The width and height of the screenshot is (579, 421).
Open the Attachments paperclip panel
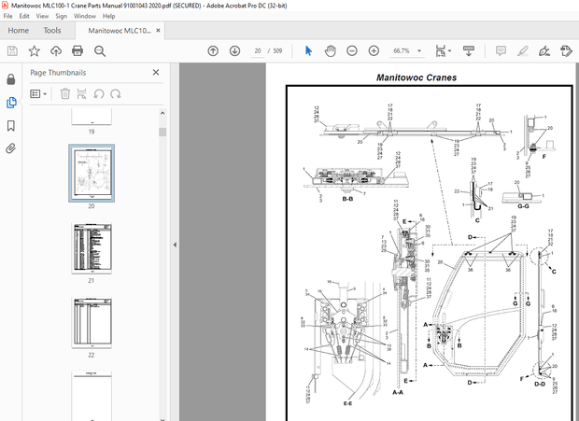pos(11,148)
